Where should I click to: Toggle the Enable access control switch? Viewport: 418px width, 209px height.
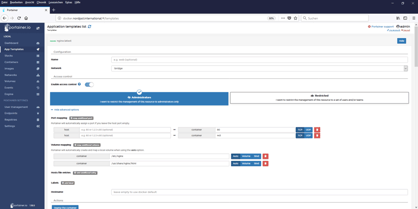pyautogui.click(x=89, y=85)
